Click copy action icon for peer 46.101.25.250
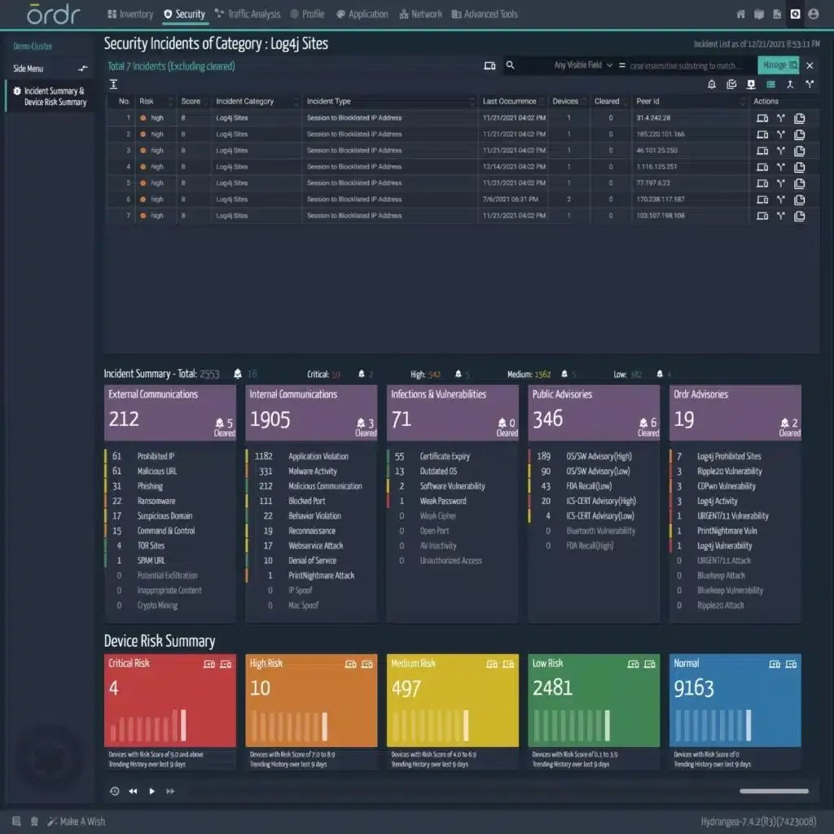834x834 pixels. click(x=799, y=151)
